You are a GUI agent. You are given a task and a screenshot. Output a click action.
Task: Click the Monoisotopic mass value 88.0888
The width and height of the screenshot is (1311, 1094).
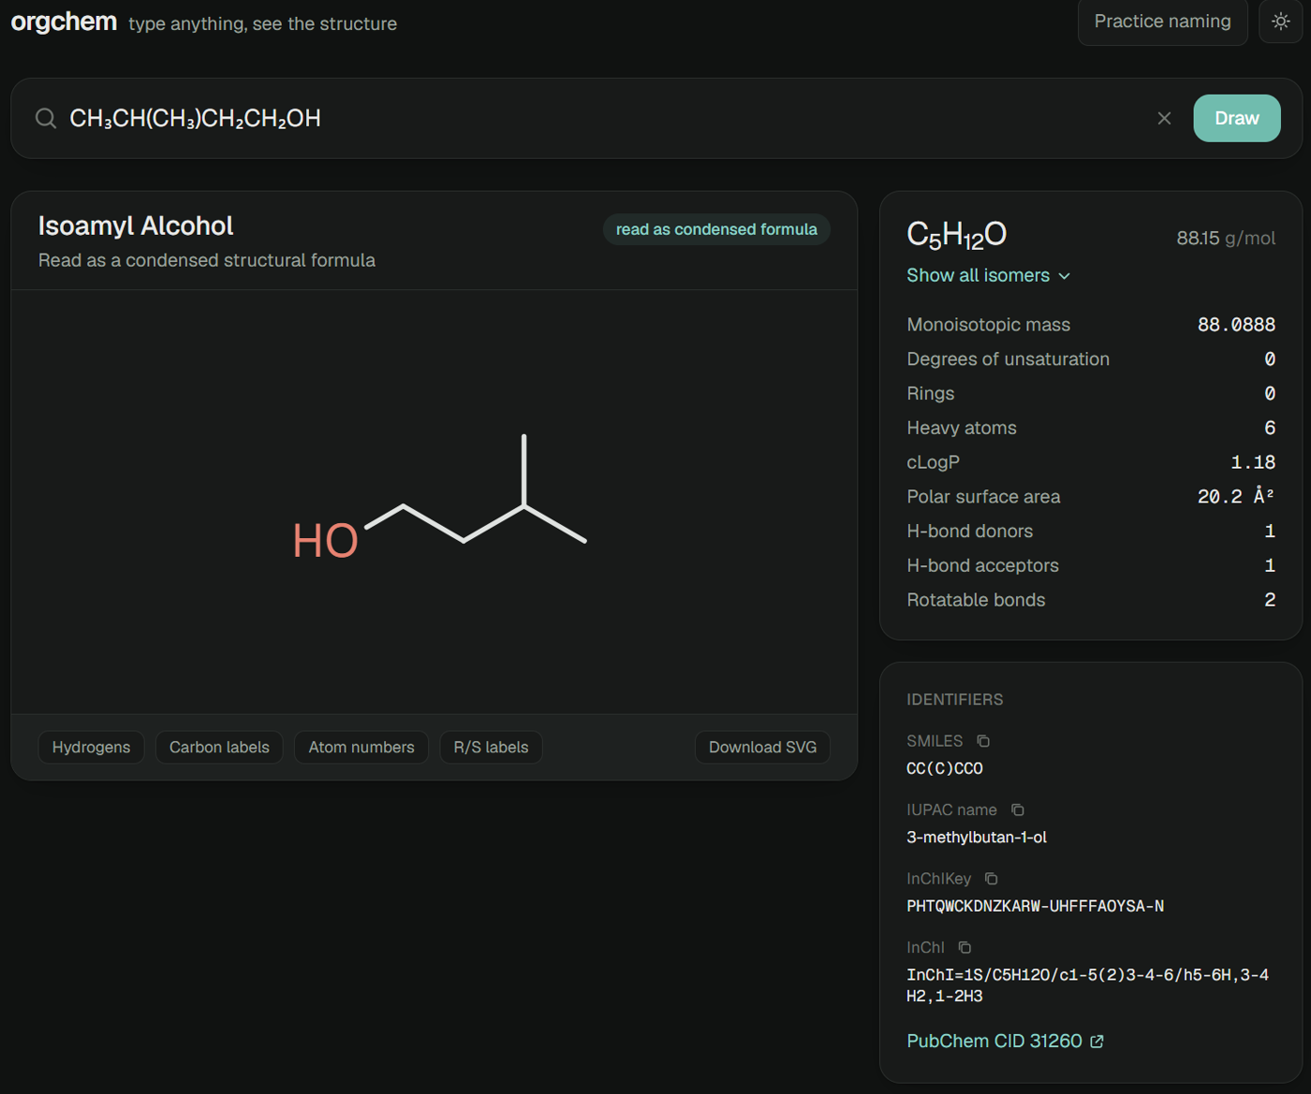click(1236, 325)
